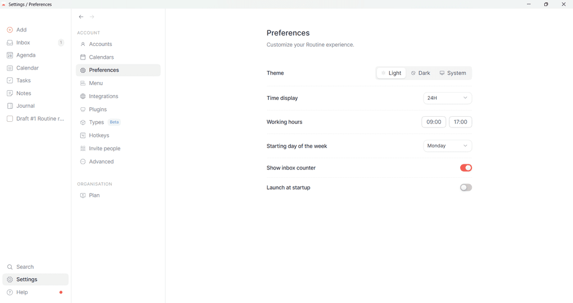The image size is (573, 303).
Task: Click the Hotkeys icon
Action: pyautogui.click(x=83, y=135)
